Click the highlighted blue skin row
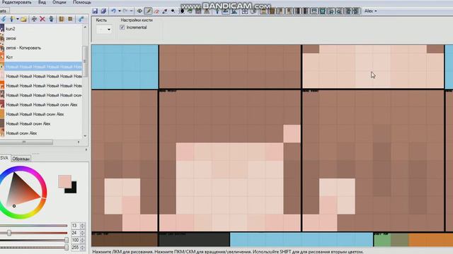 (41, 67)
